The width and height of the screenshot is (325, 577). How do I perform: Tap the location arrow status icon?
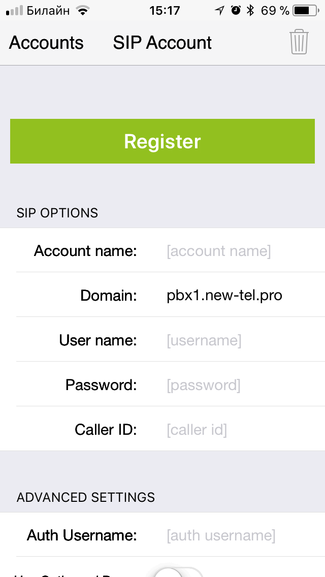click(x=219, y=10)
